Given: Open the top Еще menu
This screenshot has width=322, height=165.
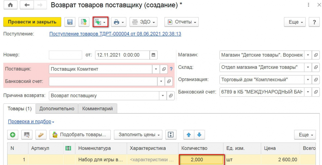Looking at the screenshot, I should pyautogui.click(x=295, y=22).
